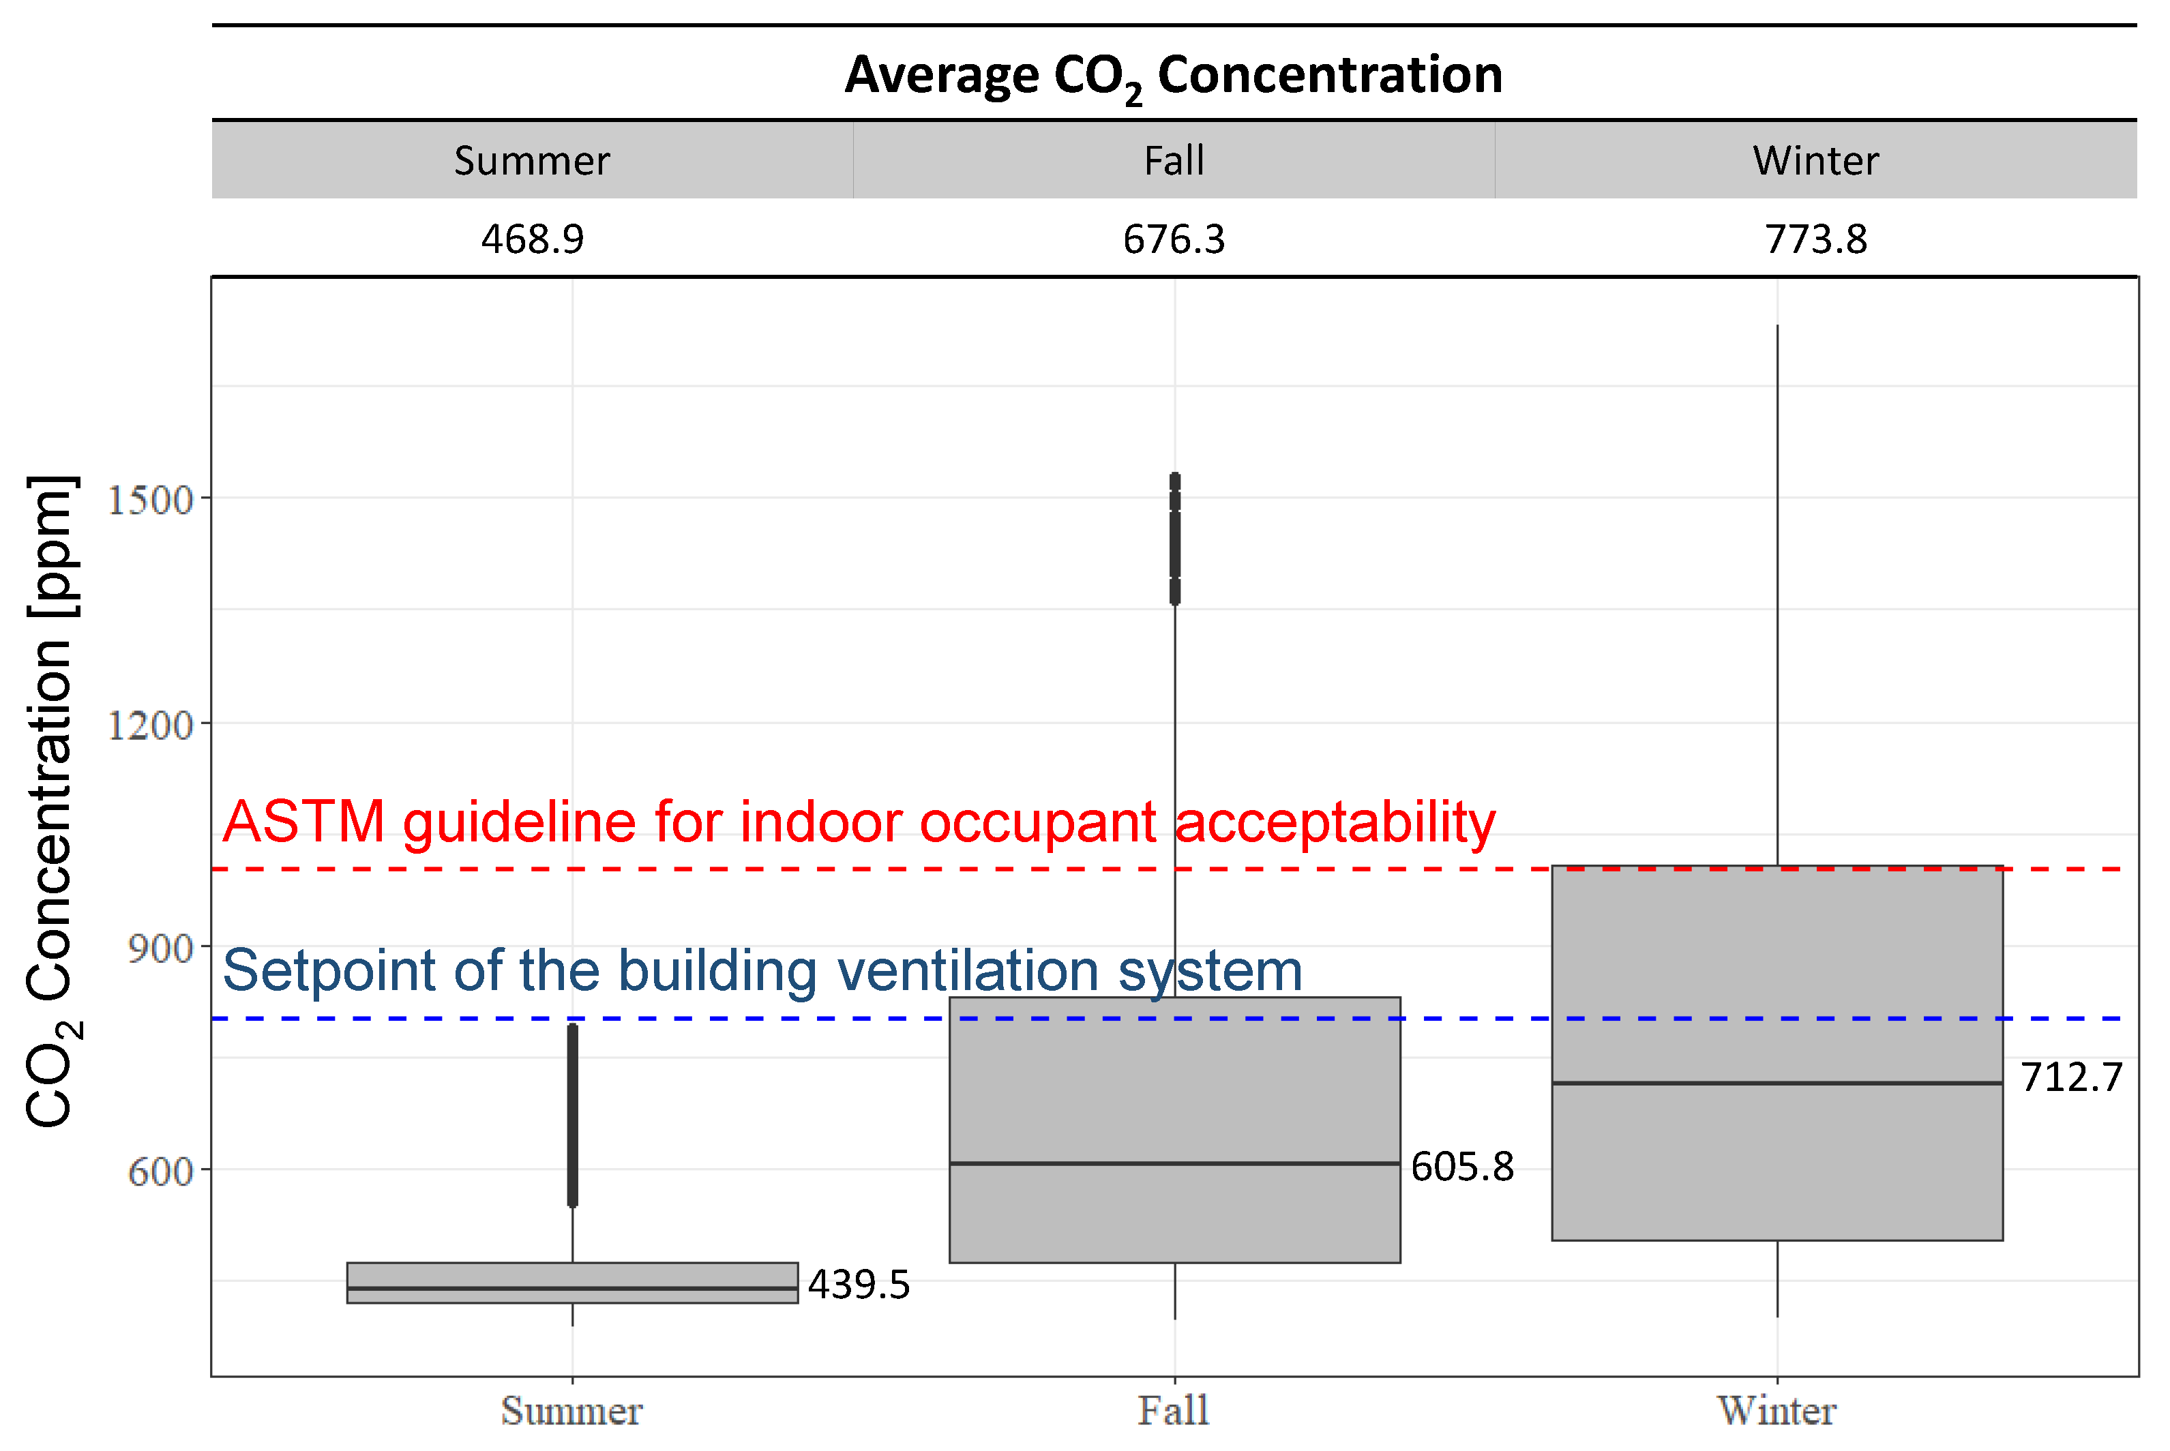Click the 605.8 median label
The image size is (2170, 1451).
(1461, 1166)
